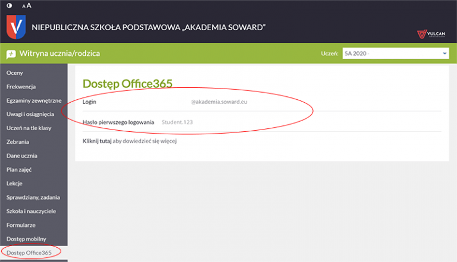Click the Vulcan logo

coord(431,34)
